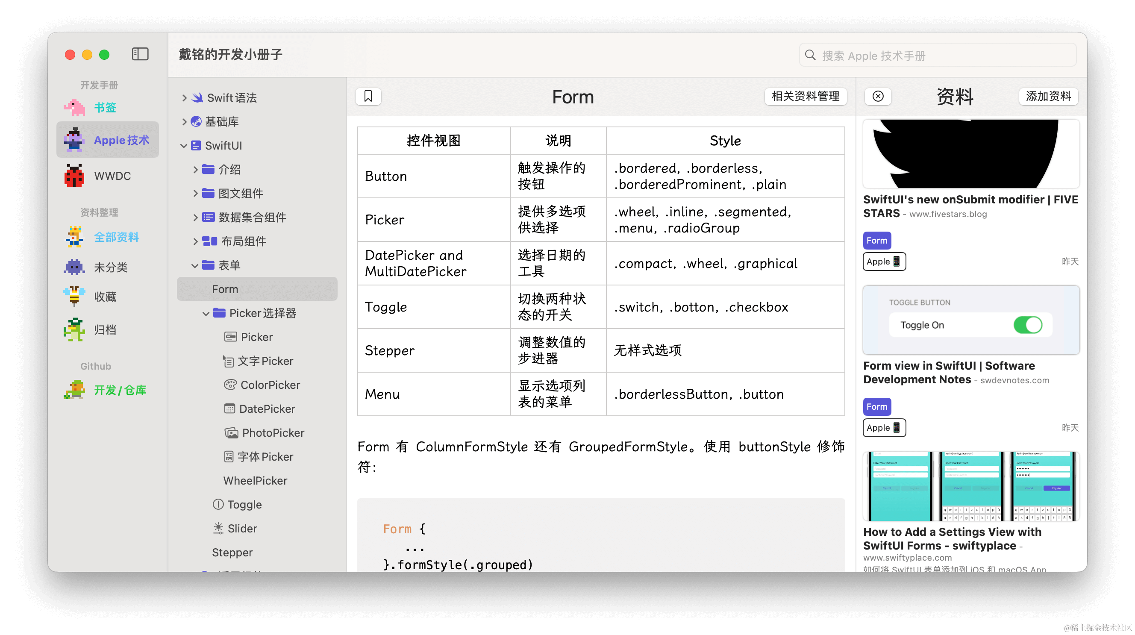Open the 开发/仓库 Github section
Image resolution: width=1135 pixels, height=635 pixels.
click(119, 390)
